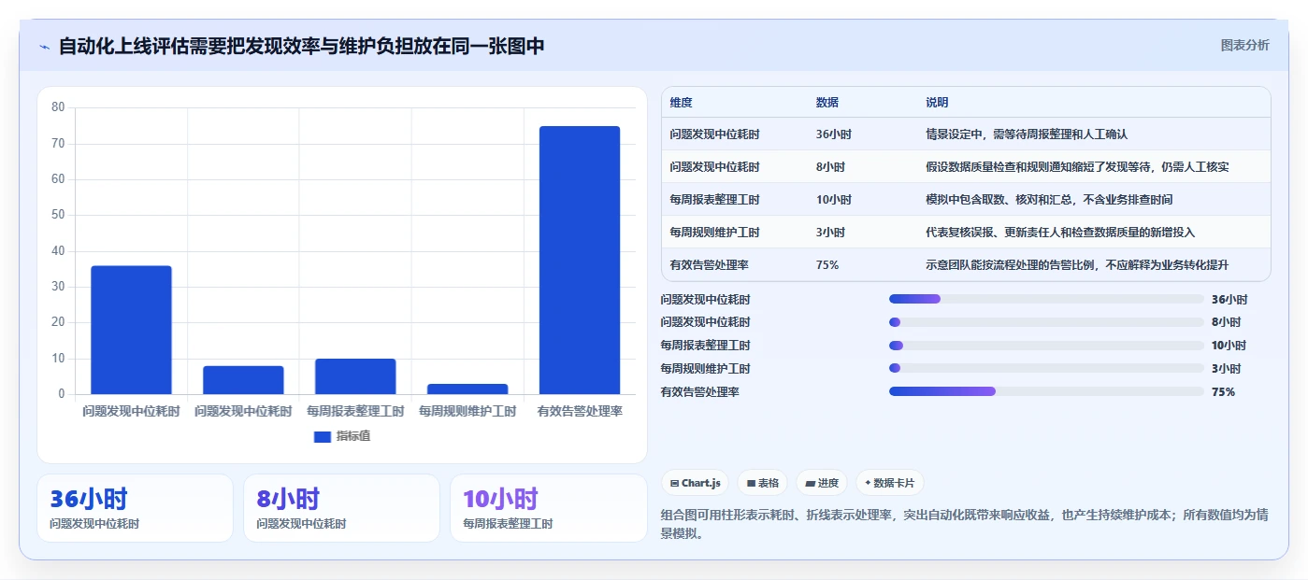Select the Chart.js tag
This screenshot has height=580, width=1308.
point(696,483)
